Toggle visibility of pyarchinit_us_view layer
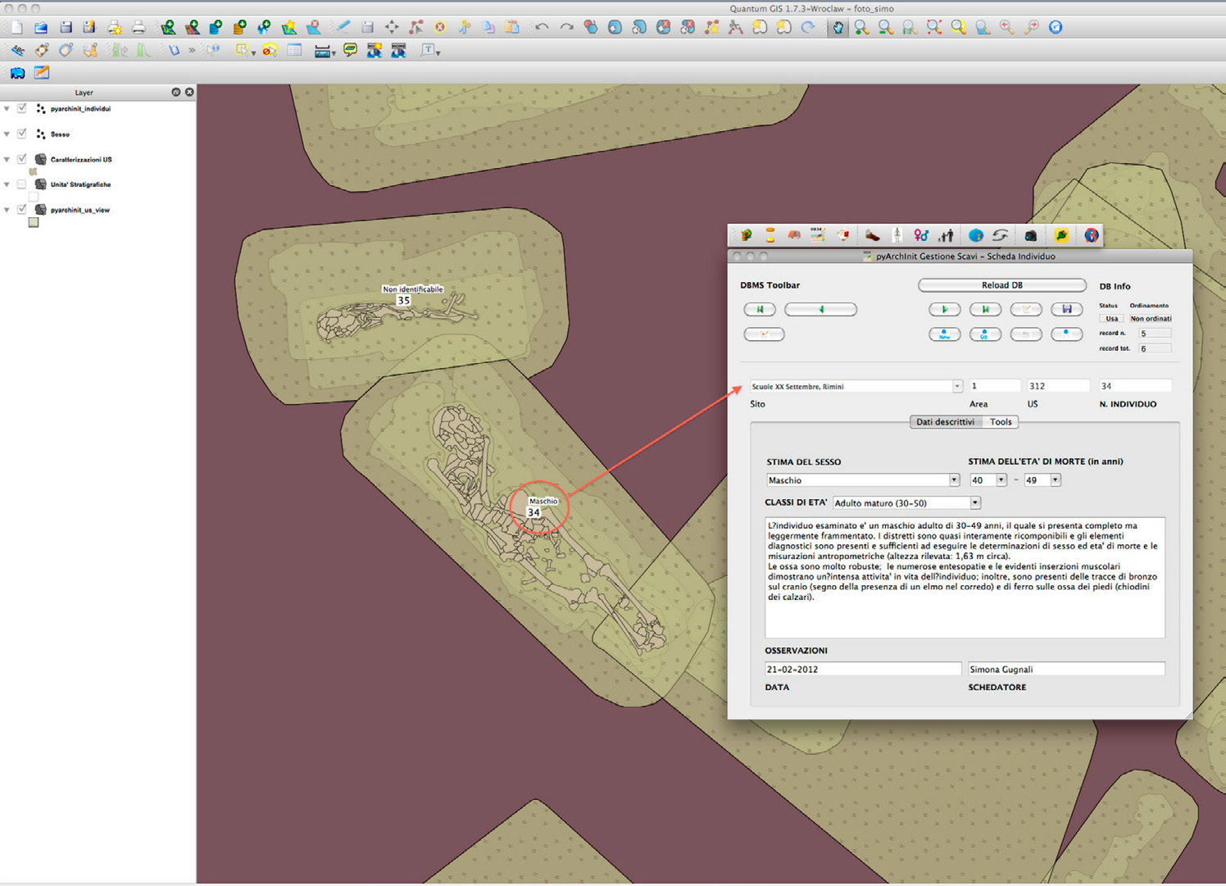 [x=22, y=210]
